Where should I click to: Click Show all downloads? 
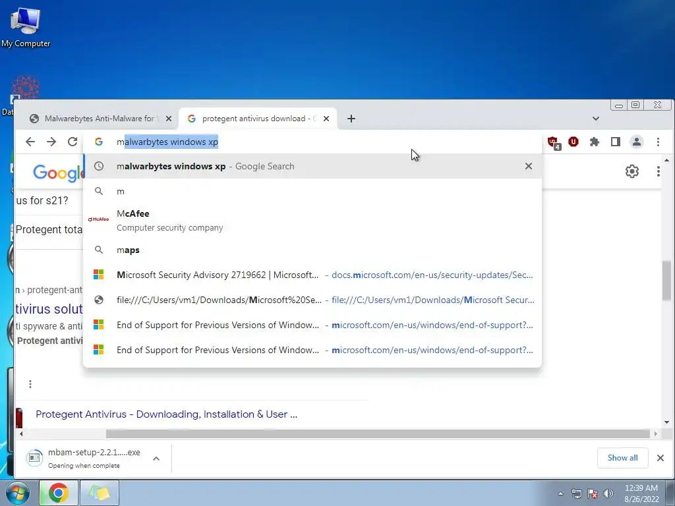tap(622, 458)
